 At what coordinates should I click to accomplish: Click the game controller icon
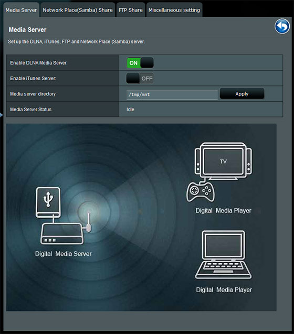click(x=201, y=192)
